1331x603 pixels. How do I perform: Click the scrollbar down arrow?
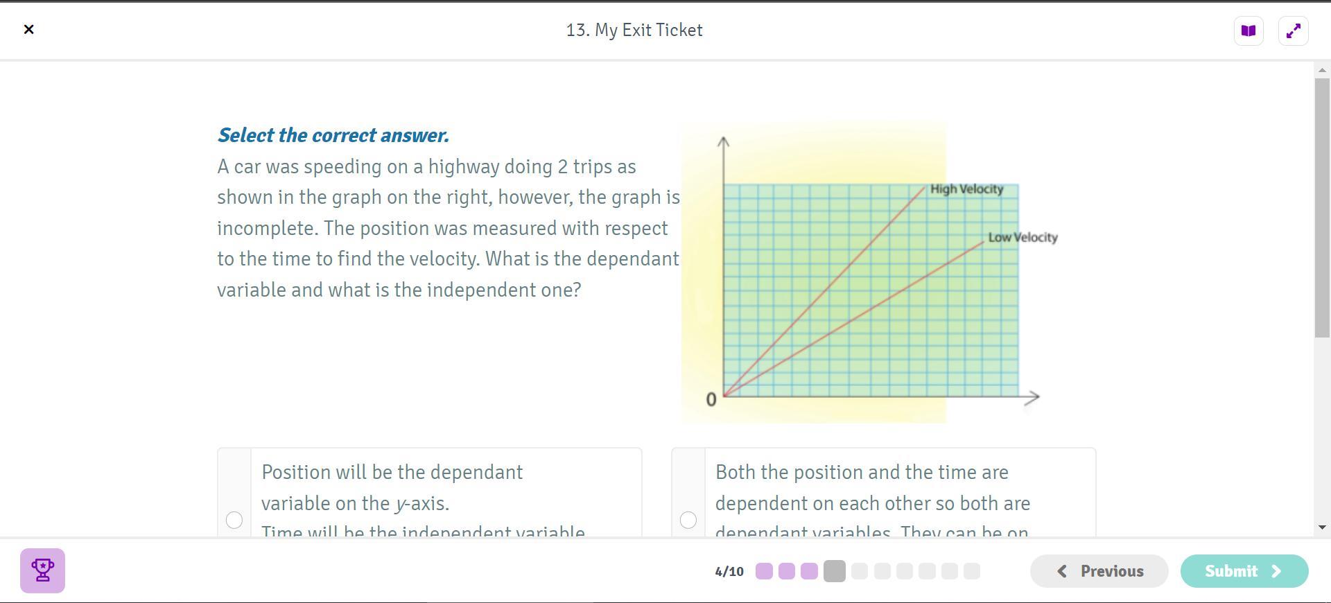coord(1322,527)
